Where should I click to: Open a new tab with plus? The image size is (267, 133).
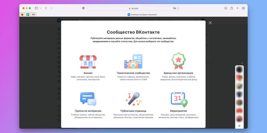[x=237, y=8]
